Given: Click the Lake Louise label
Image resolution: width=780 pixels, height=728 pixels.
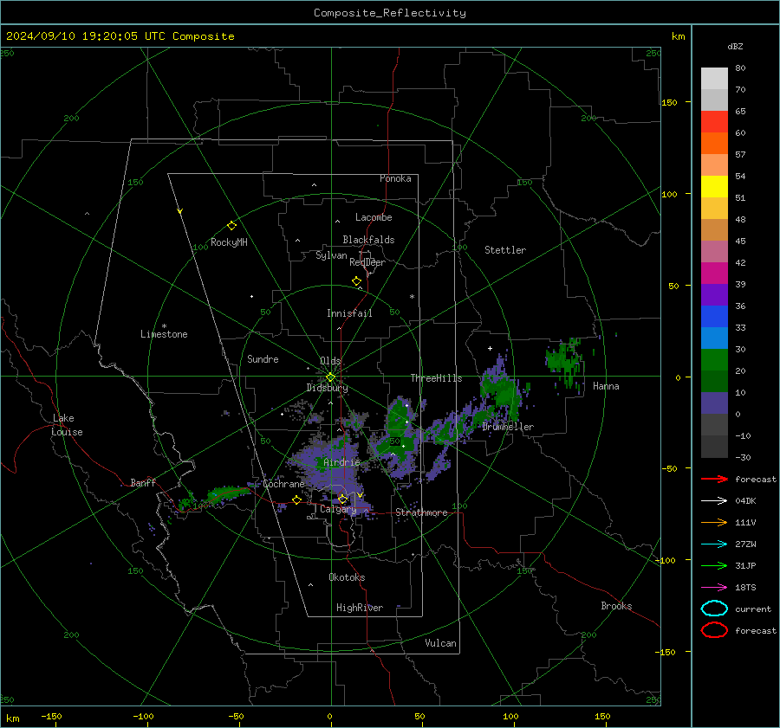Looking at the screenshot, I should pos(67,425).
